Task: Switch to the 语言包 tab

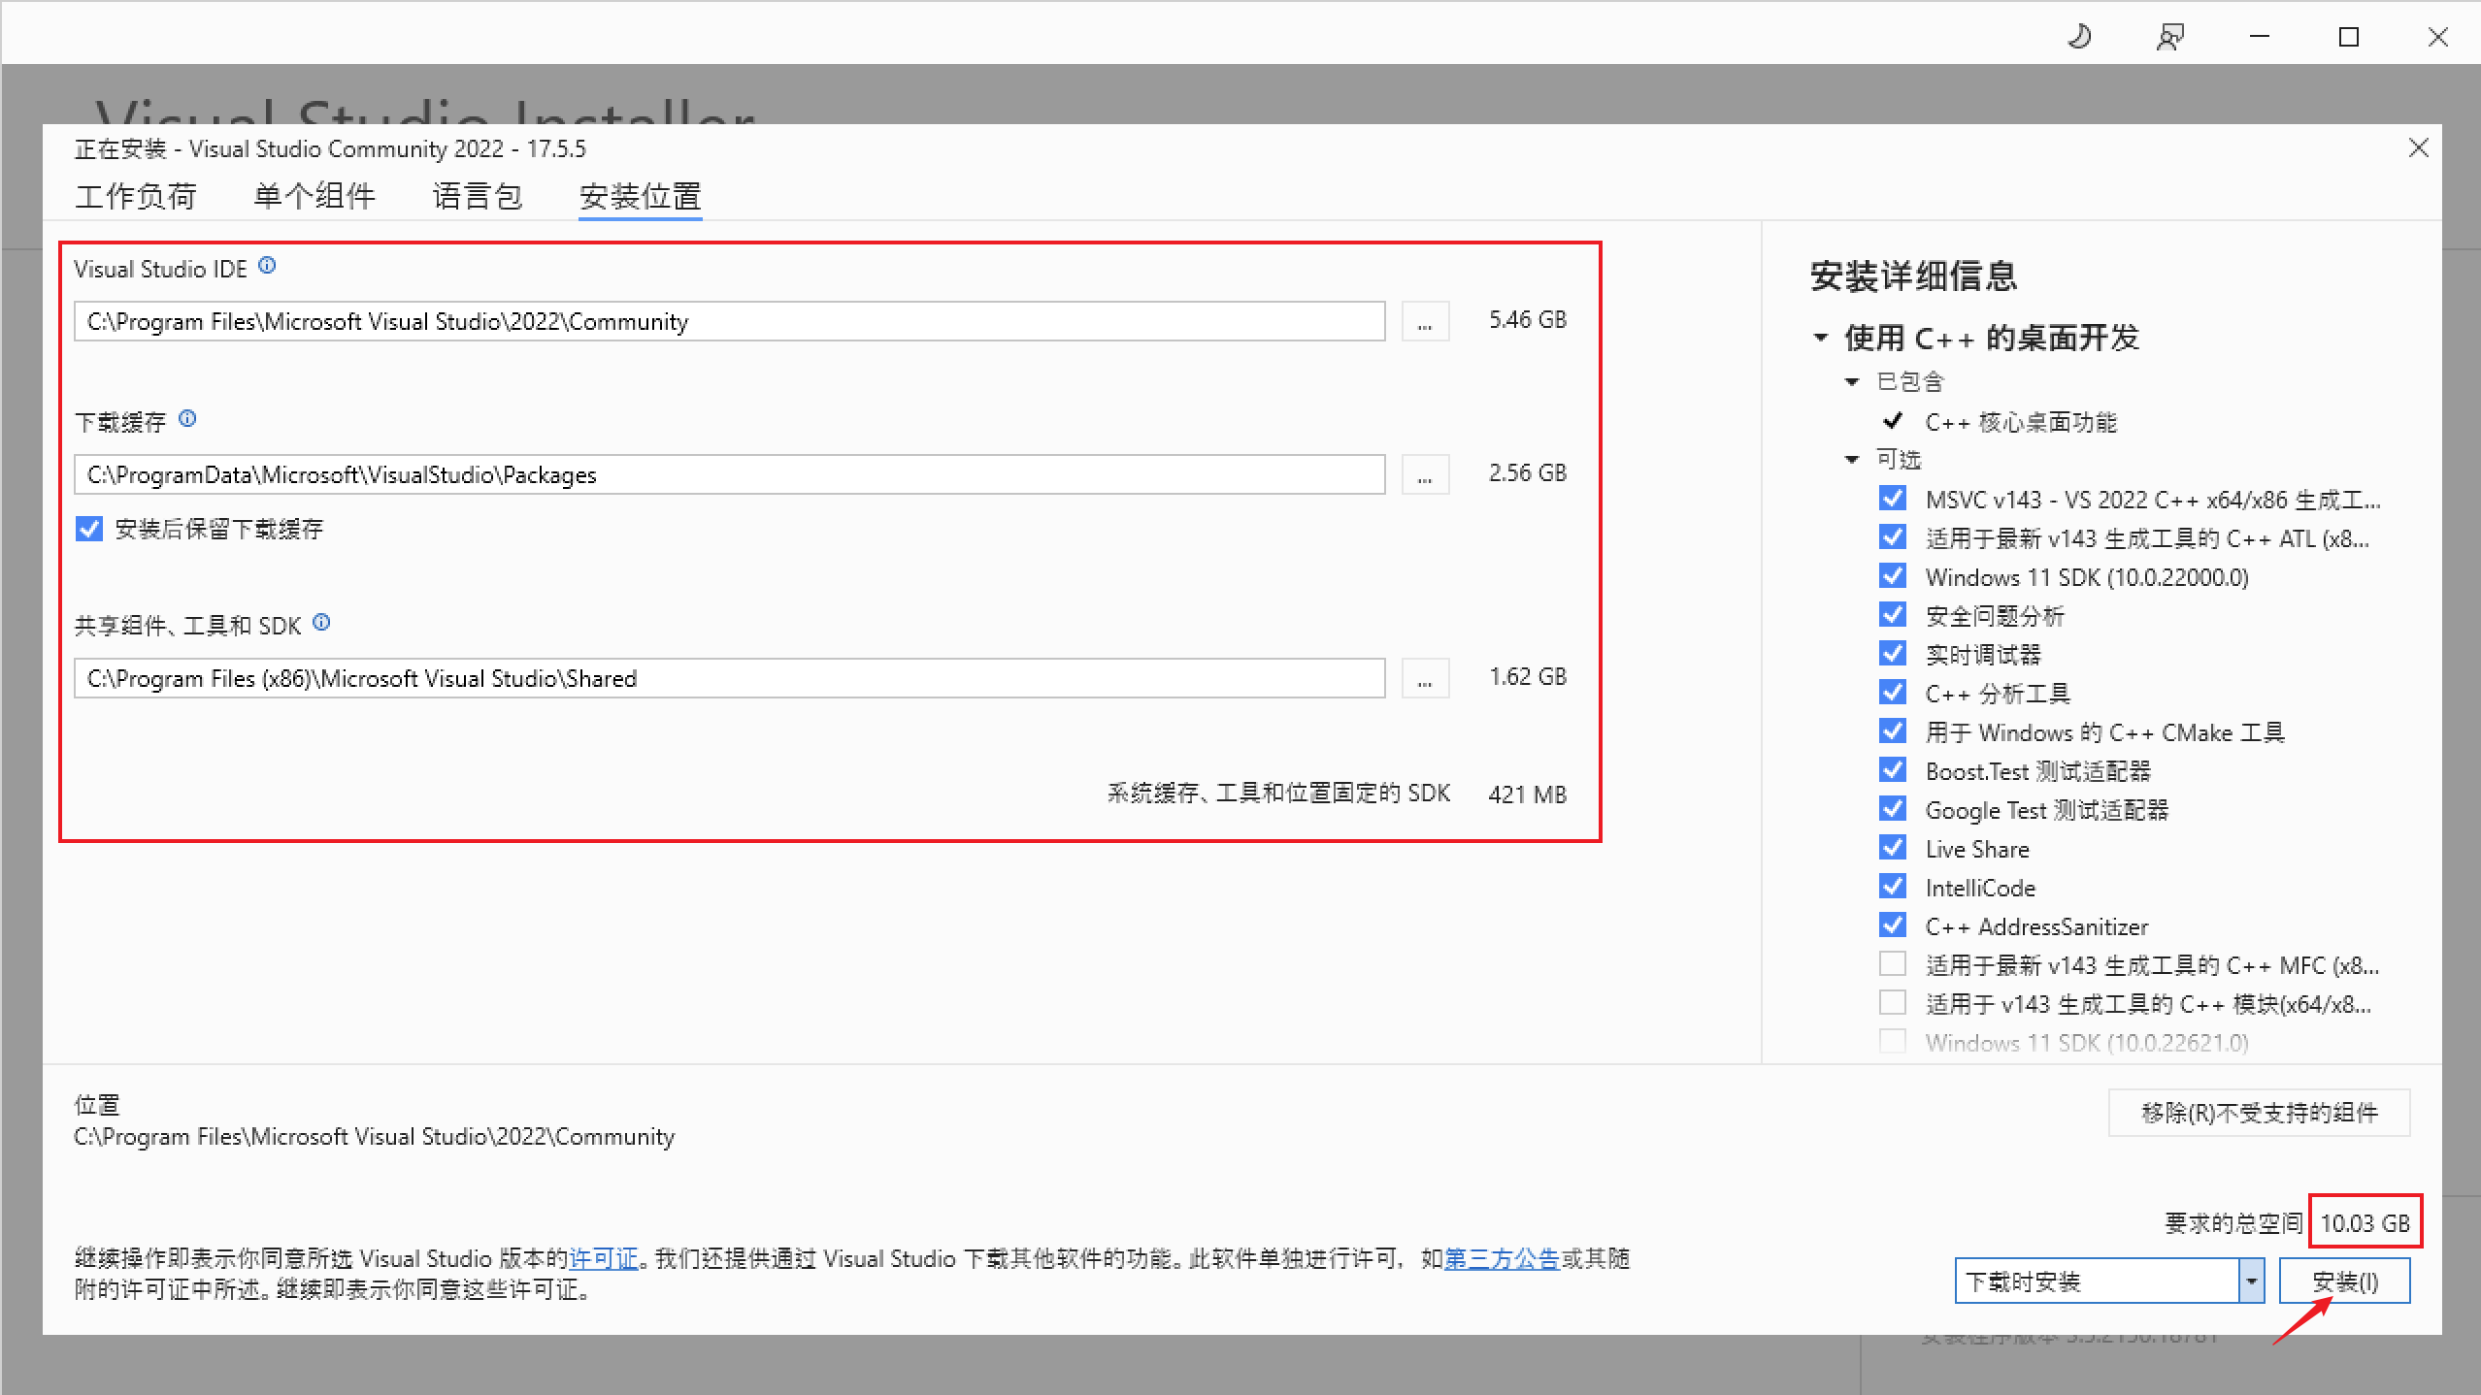Action: (x=477, y=196)
